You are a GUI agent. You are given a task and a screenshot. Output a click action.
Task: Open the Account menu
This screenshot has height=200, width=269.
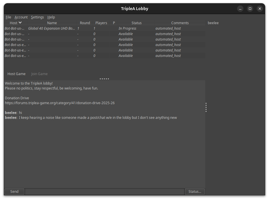(x=21, y=17)
